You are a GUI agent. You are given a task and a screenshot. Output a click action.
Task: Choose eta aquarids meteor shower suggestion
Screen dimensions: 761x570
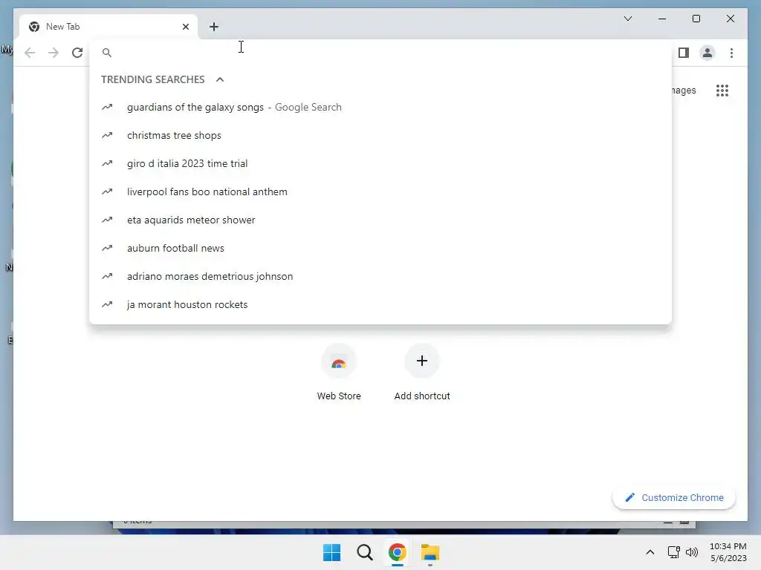[380, 220]
